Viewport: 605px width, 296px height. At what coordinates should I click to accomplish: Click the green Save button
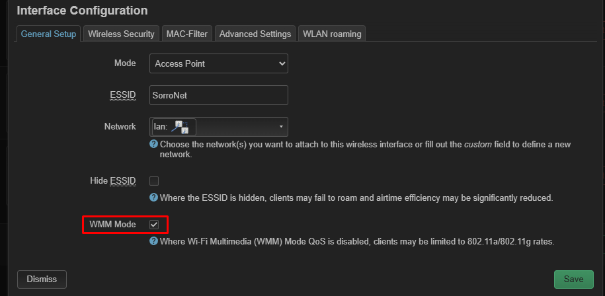pyautogui.click(x=573, y=279)
